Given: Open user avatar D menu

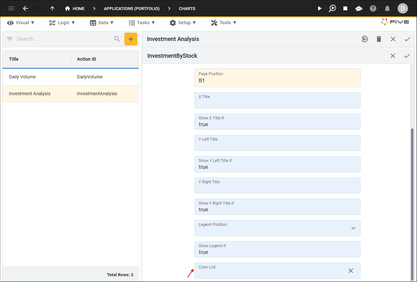Looking at the screenshot, I should (403, 8).
